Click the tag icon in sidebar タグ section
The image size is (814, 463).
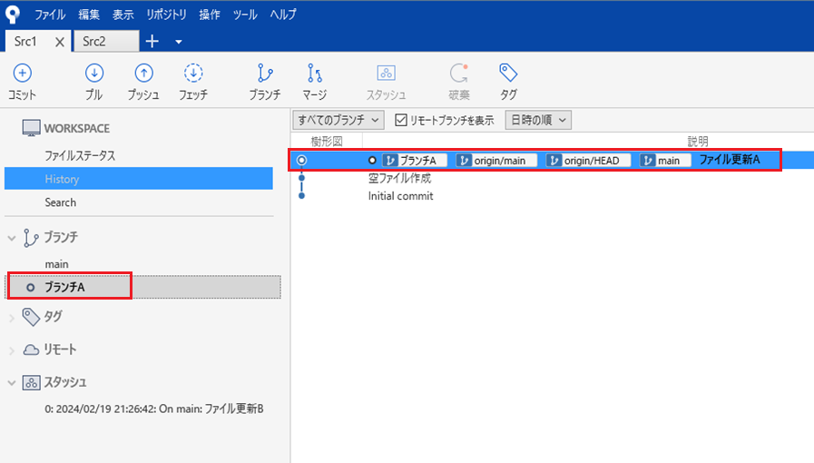(x=31, y=317)
